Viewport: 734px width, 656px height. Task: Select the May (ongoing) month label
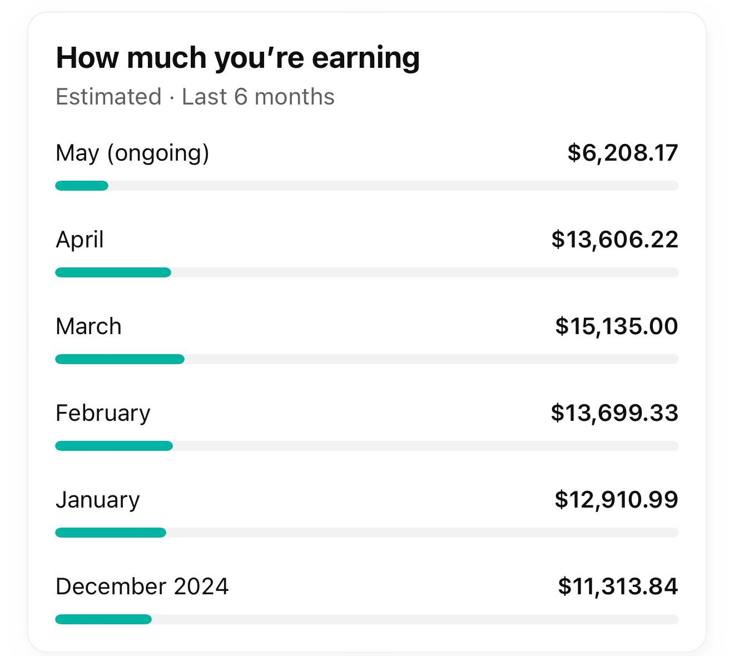tap(132, 153)
